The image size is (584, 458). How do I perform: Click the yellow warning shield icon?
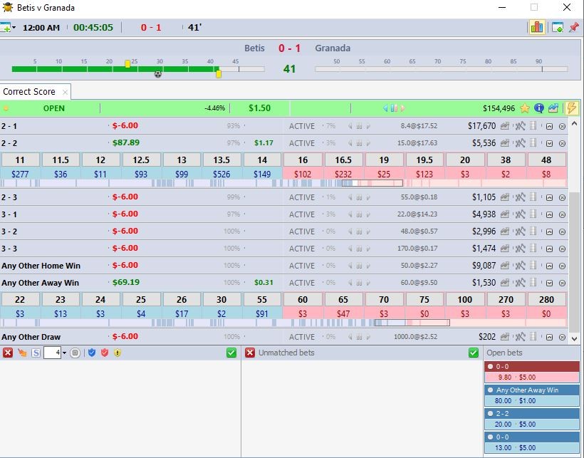point(118,353)
